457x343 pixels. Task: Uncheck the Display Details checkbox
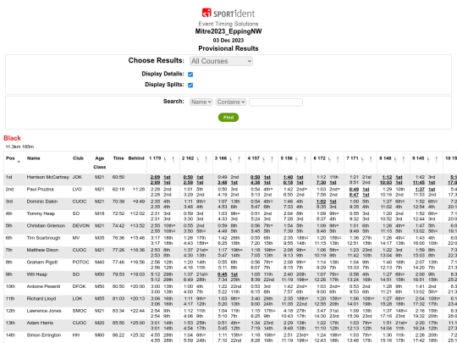click(x=190, y=75)
